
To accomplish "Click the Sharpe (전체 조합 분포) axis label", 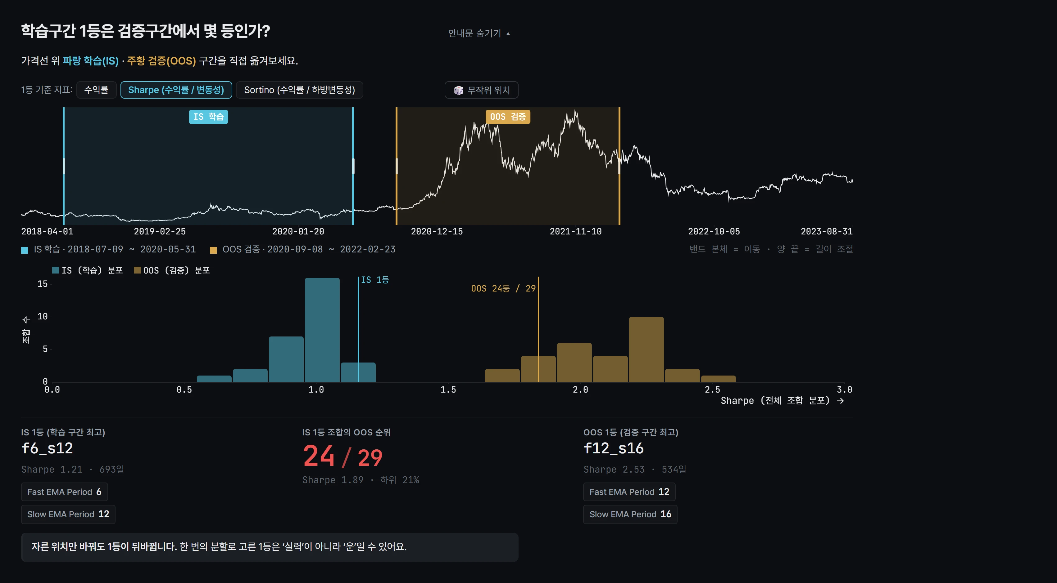I will click(x=782, y=401).
